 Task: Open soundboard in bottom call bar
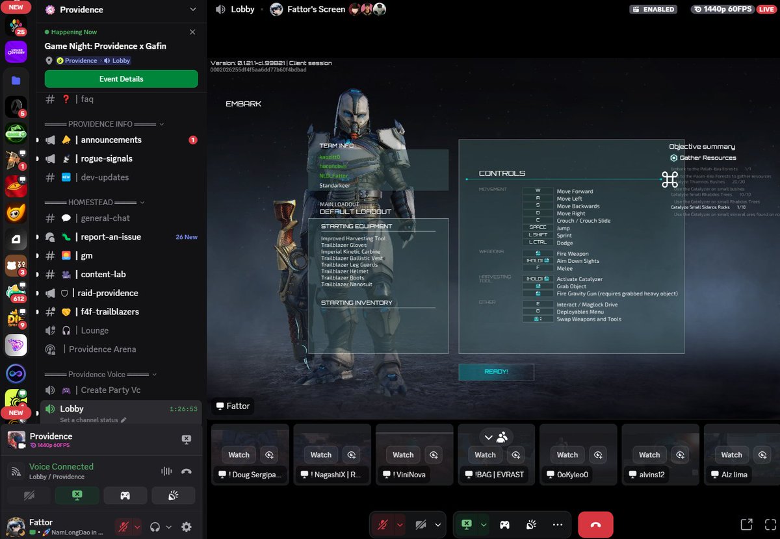click(531, 525)
